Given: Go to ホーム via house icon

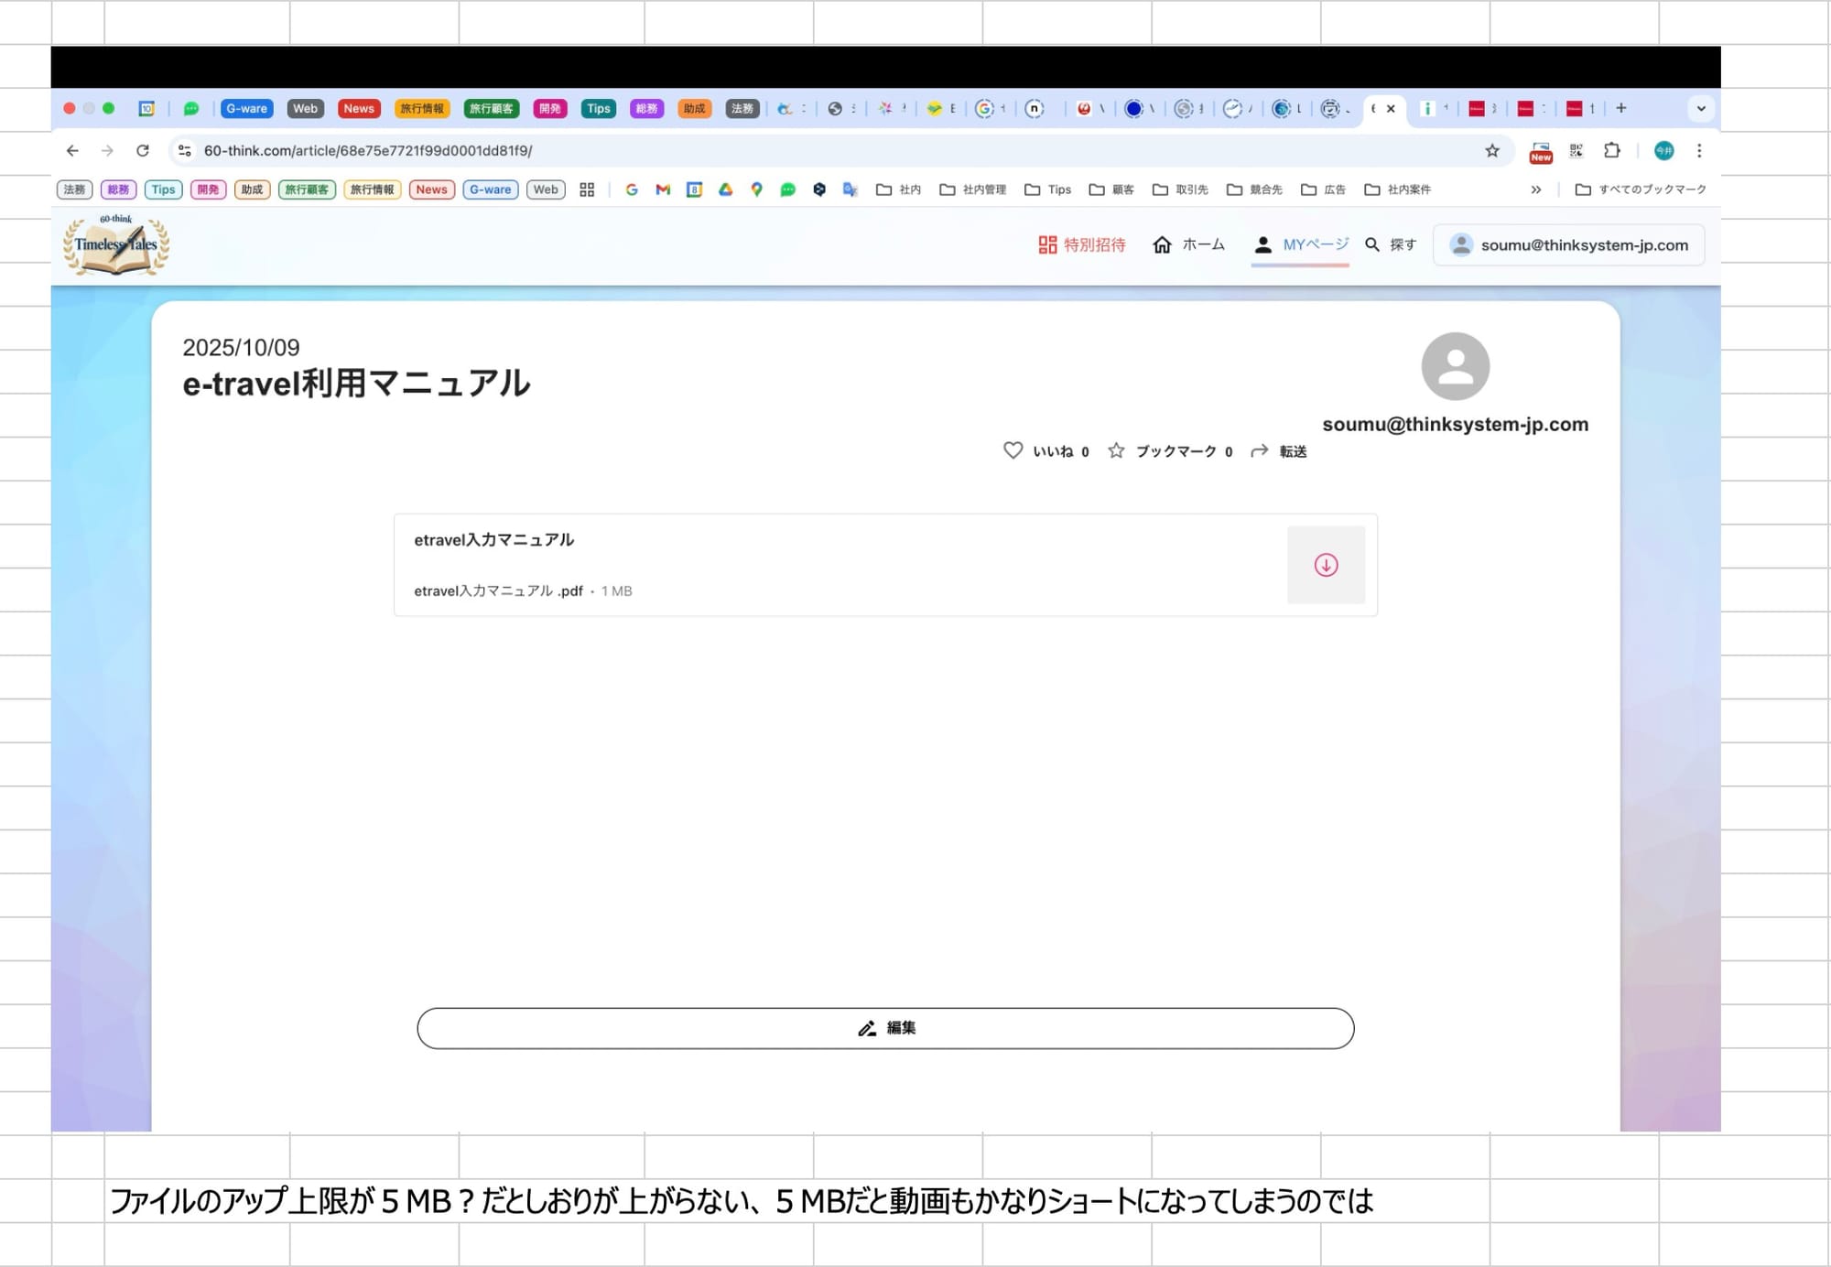Looking at the screenshot, I should click(1162, 244).
